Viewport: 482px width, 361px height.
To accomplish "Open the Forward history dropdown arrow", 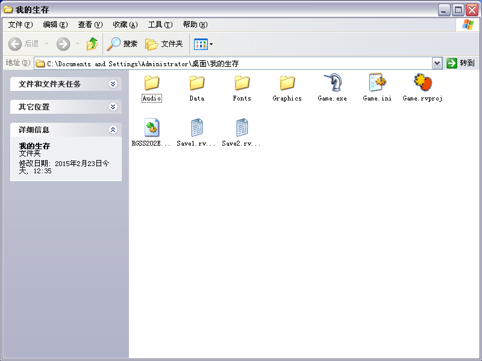I will [x=78, y=44].
